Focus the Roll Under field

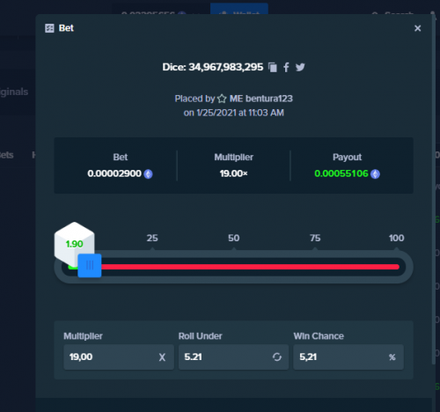[233, 357]
